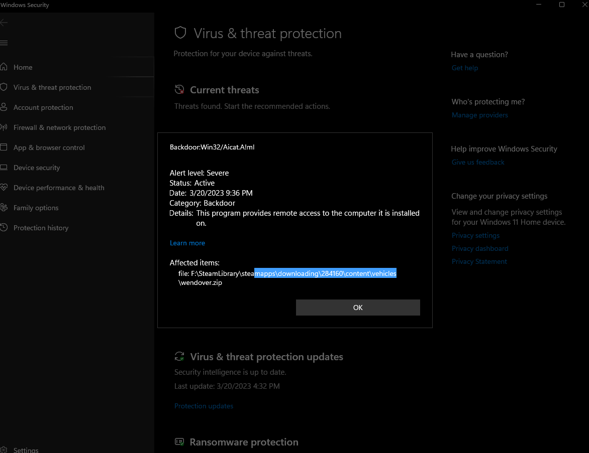Screen dimensions: 589x453
Task: Minimize the Windows Security window
Action: click(x=539, y=5)
